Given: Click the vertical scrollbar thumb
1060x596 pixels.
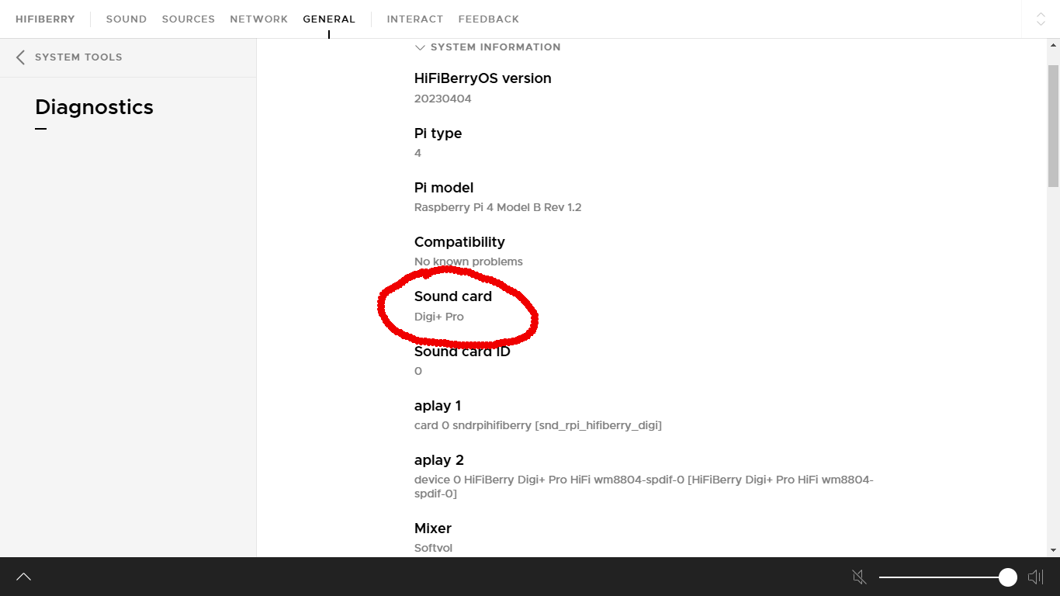Looking at the screenshot, I should 1053,126.
